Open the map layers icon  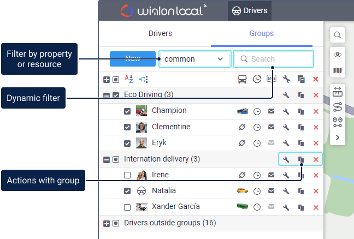(x=338, y=71)
